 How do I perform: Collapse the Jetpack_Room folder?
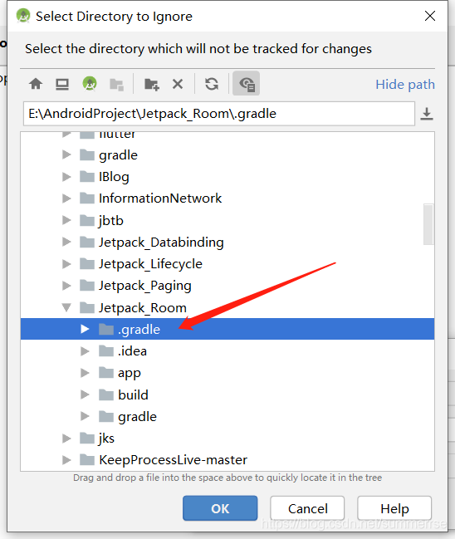[66, 307]
